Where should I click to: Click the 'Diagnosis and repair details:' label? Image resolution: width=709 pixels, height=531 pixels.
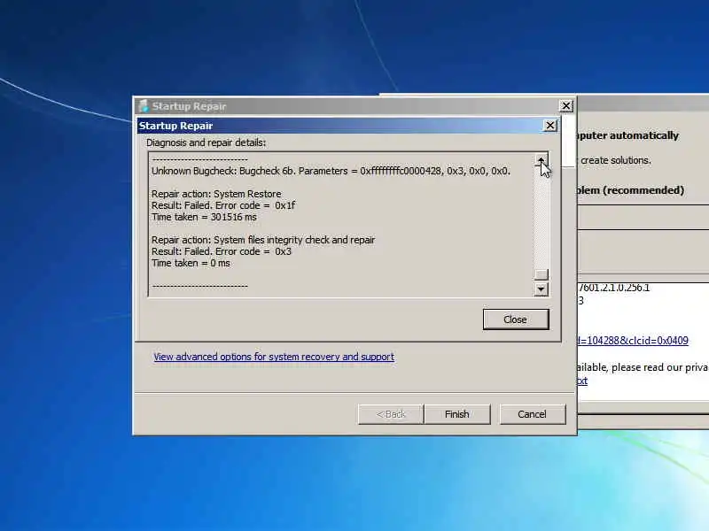tap(206, 142)
